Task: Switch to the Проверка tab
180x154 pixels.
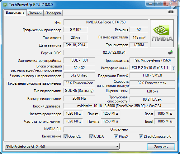Action: (53, 13)
